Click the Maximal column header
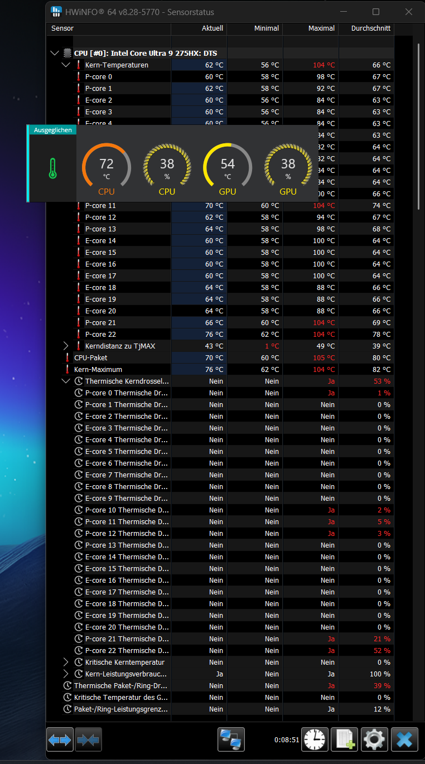425x764 pixels. click(x=311, y=28)
